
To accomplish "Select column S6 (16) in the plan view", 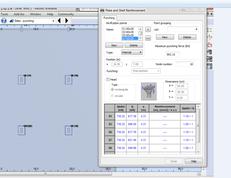I will pos(68,80).
